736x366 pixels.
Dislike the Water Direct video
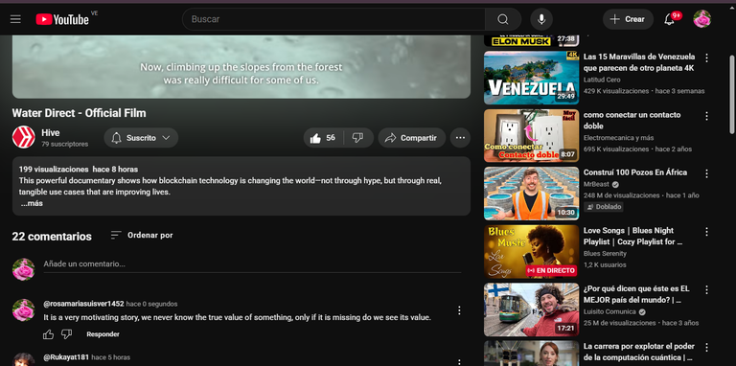coord(358,138)
